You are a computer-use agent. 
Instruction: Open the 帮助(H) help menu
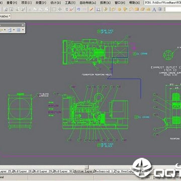tap(134, 3)
